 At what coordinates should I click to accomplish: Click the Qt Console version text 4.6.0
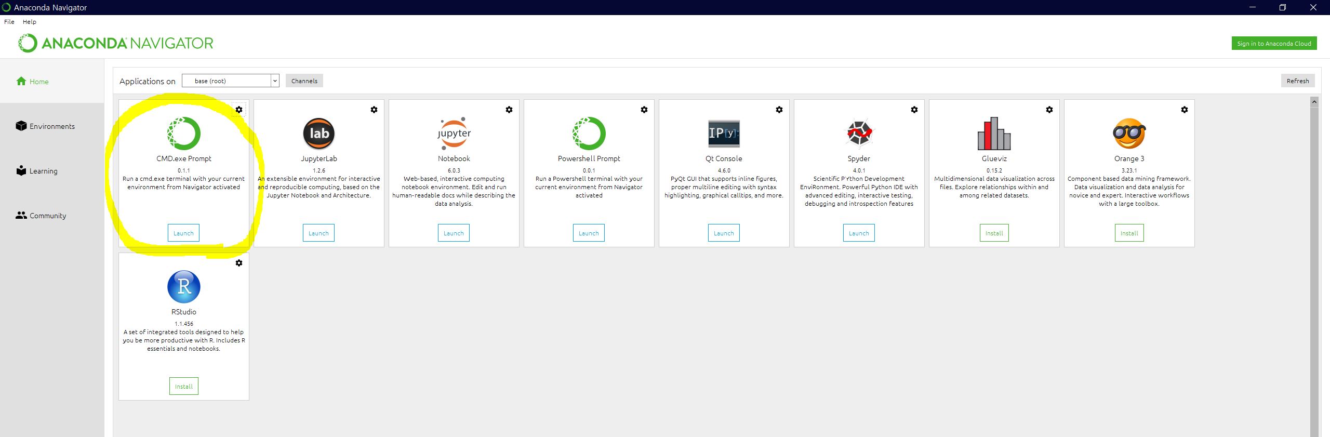[724, 170]
